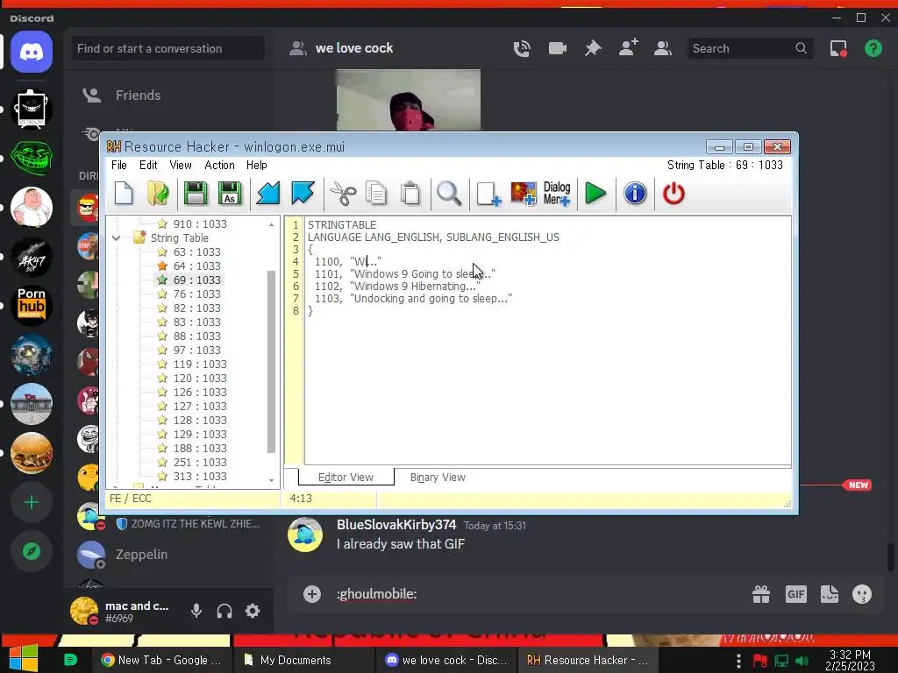The width and height of the screenshot is (898, 673).
Task: Open File menu in Resource Hacker
Action: coord(119,166)
